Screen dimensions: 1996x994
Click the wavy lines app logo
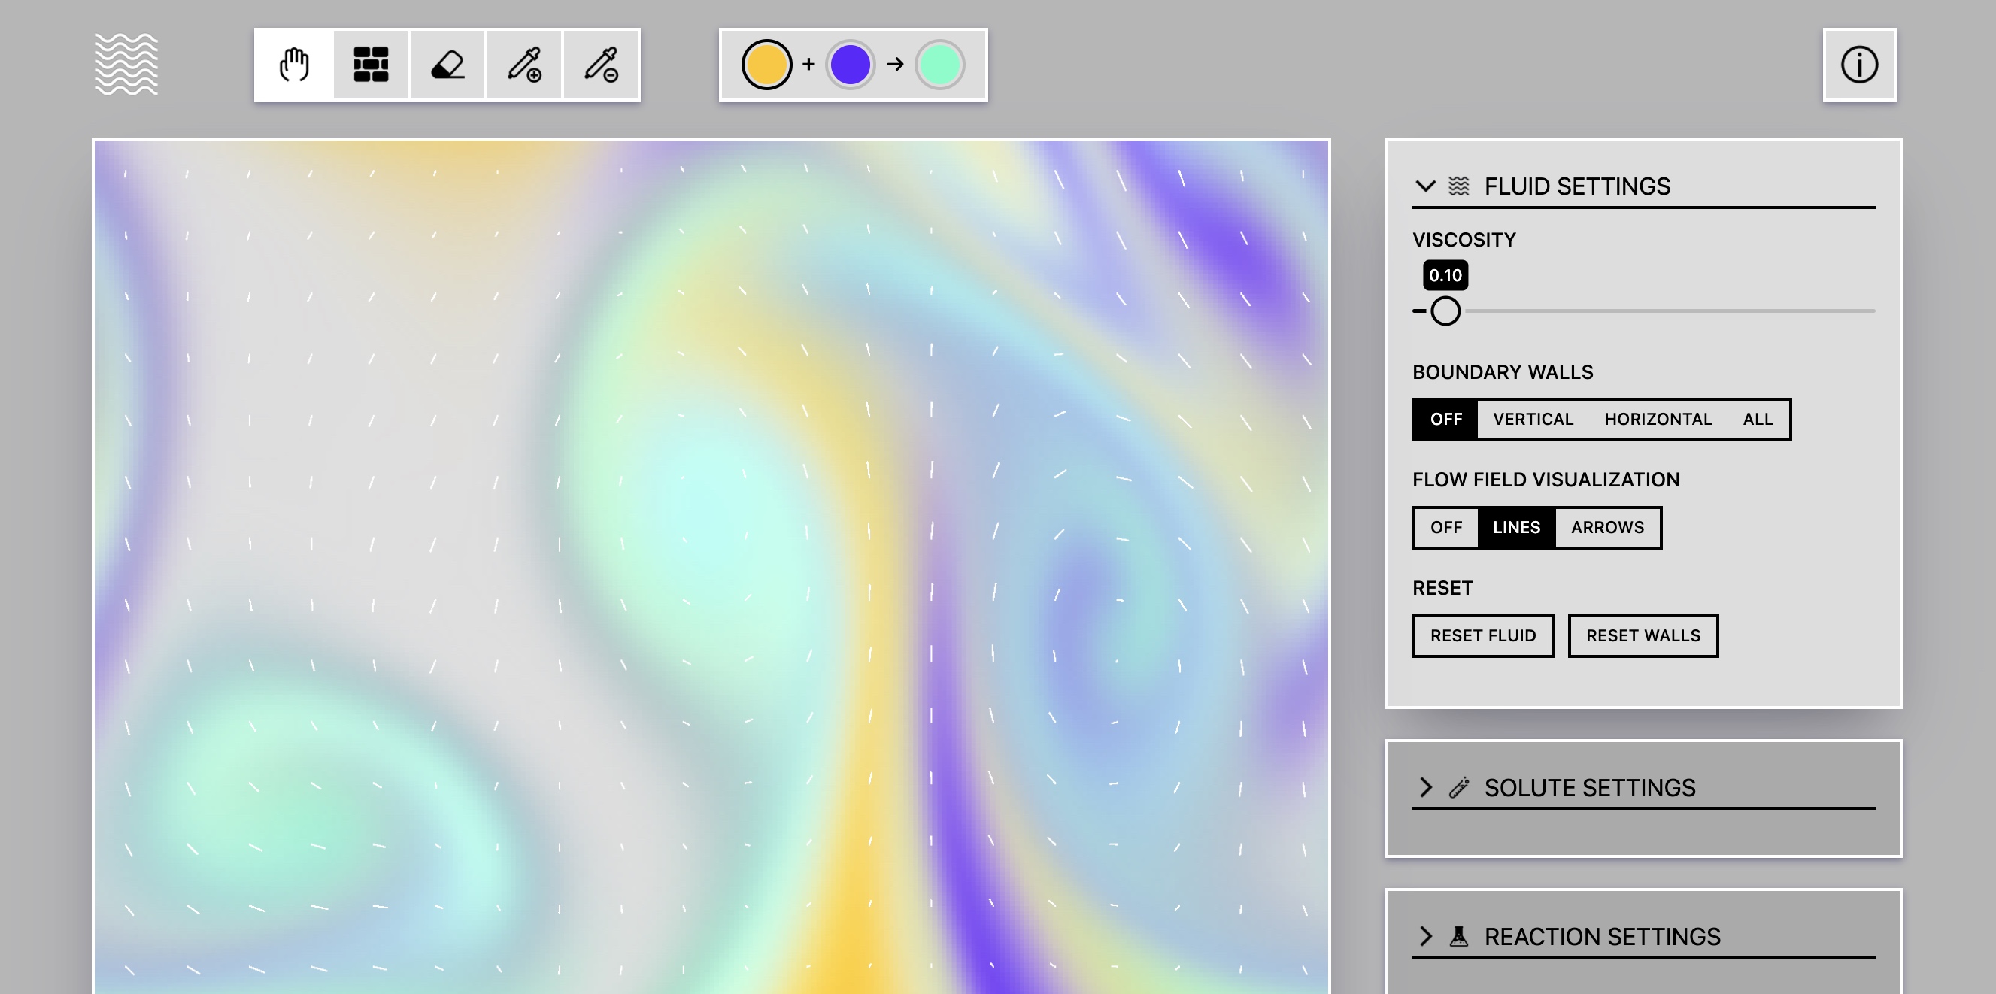click(126, 65)
